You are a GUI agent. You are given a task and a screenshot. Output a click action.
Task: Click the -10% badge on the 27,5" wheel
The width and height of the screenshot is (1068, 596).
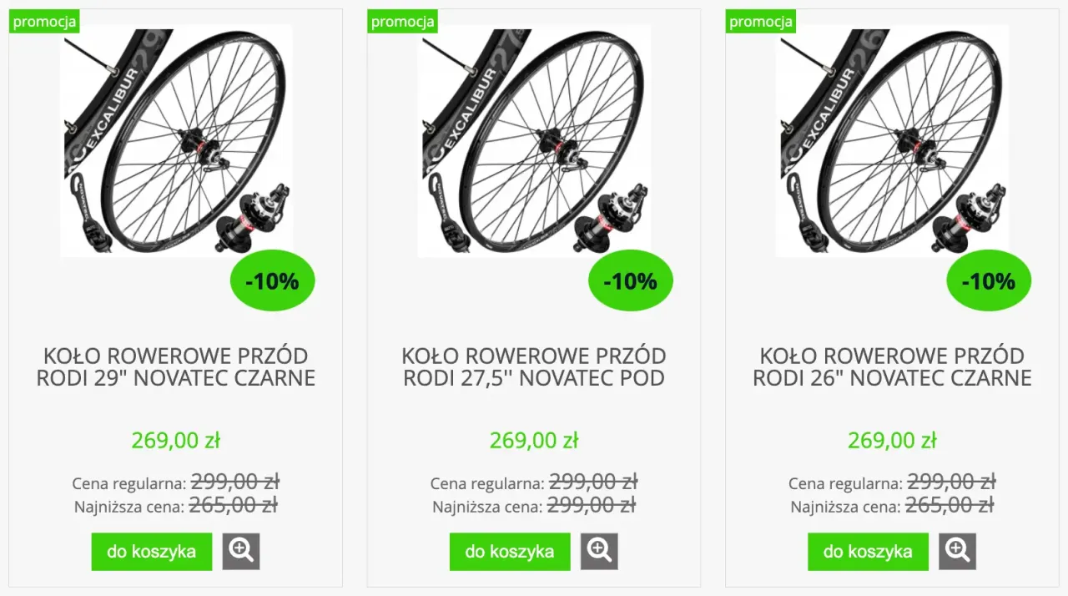point(630,280)
